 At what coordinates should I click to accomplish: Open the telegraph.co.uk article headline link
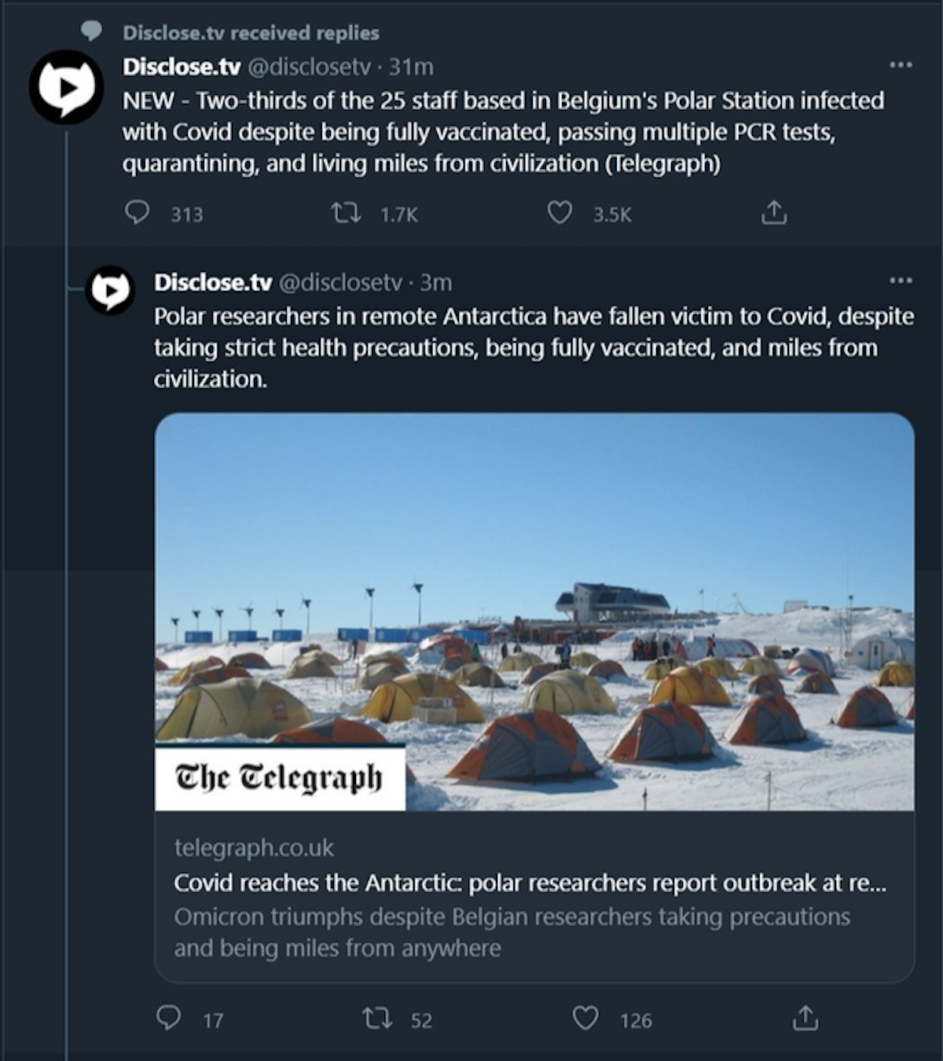click(530, 883)
